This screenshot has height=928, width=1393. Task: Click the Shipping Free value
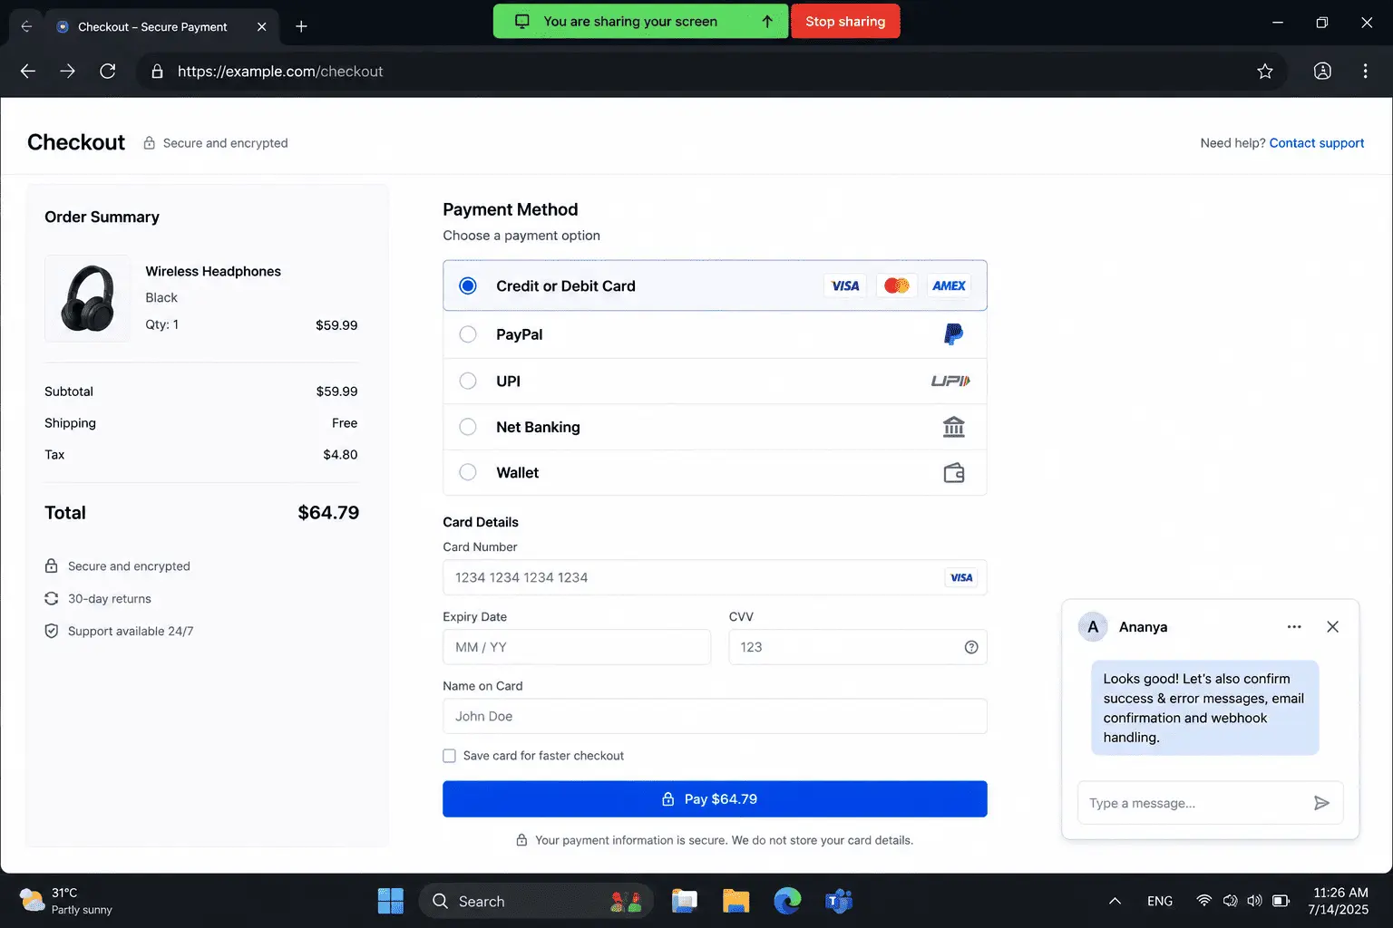[x=345, y=423]
